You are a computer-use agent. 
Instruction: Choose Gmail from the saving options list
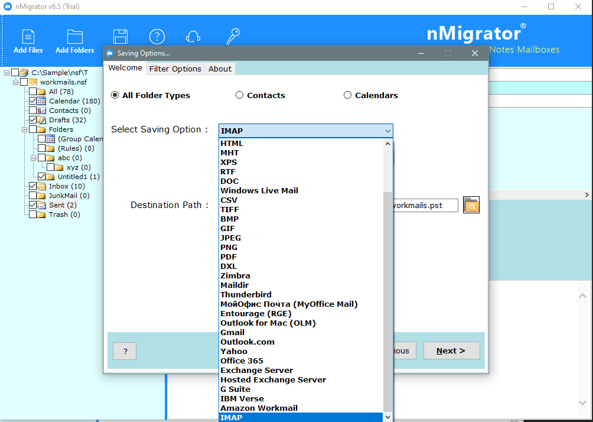pos(301,333)
